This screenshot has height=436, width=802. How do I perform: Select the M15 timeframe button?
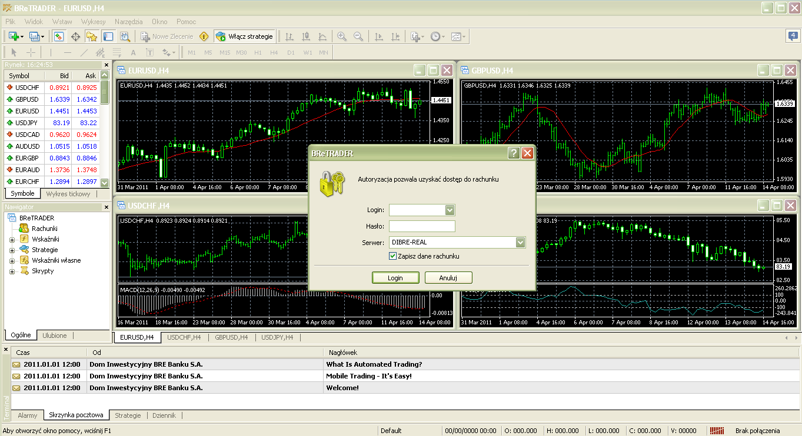[225, 52]
